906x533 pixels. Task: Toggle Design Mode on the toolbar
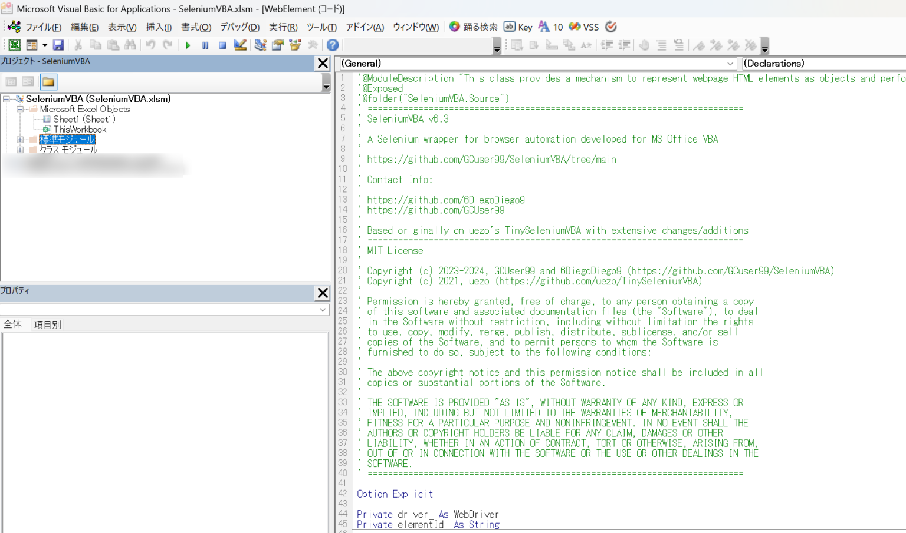(x=240, y=45)
